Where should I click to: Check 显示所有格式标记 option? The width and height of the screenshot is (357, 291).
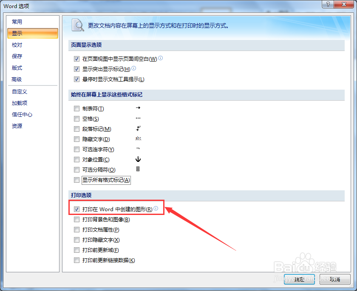(x=77, y=180)
